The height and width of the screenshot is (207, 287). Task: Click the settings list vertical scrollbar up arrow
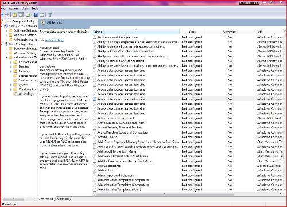point(285,31)
